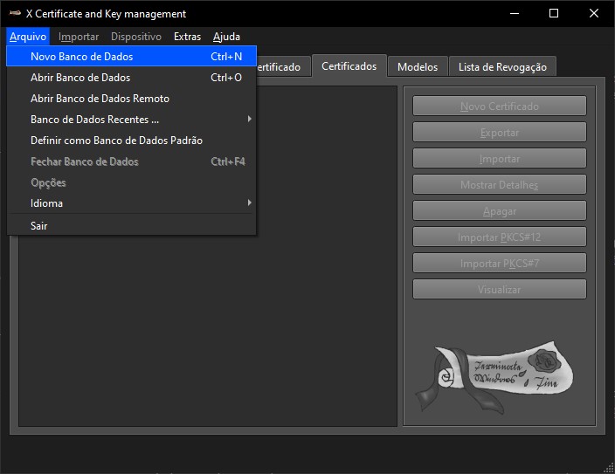Click Sair to exit the application

pos(39,226)
